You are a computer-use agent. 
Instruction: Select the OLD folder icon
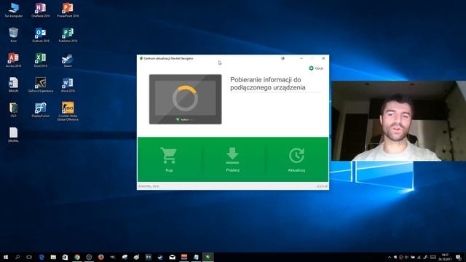(x=13, y=110)
